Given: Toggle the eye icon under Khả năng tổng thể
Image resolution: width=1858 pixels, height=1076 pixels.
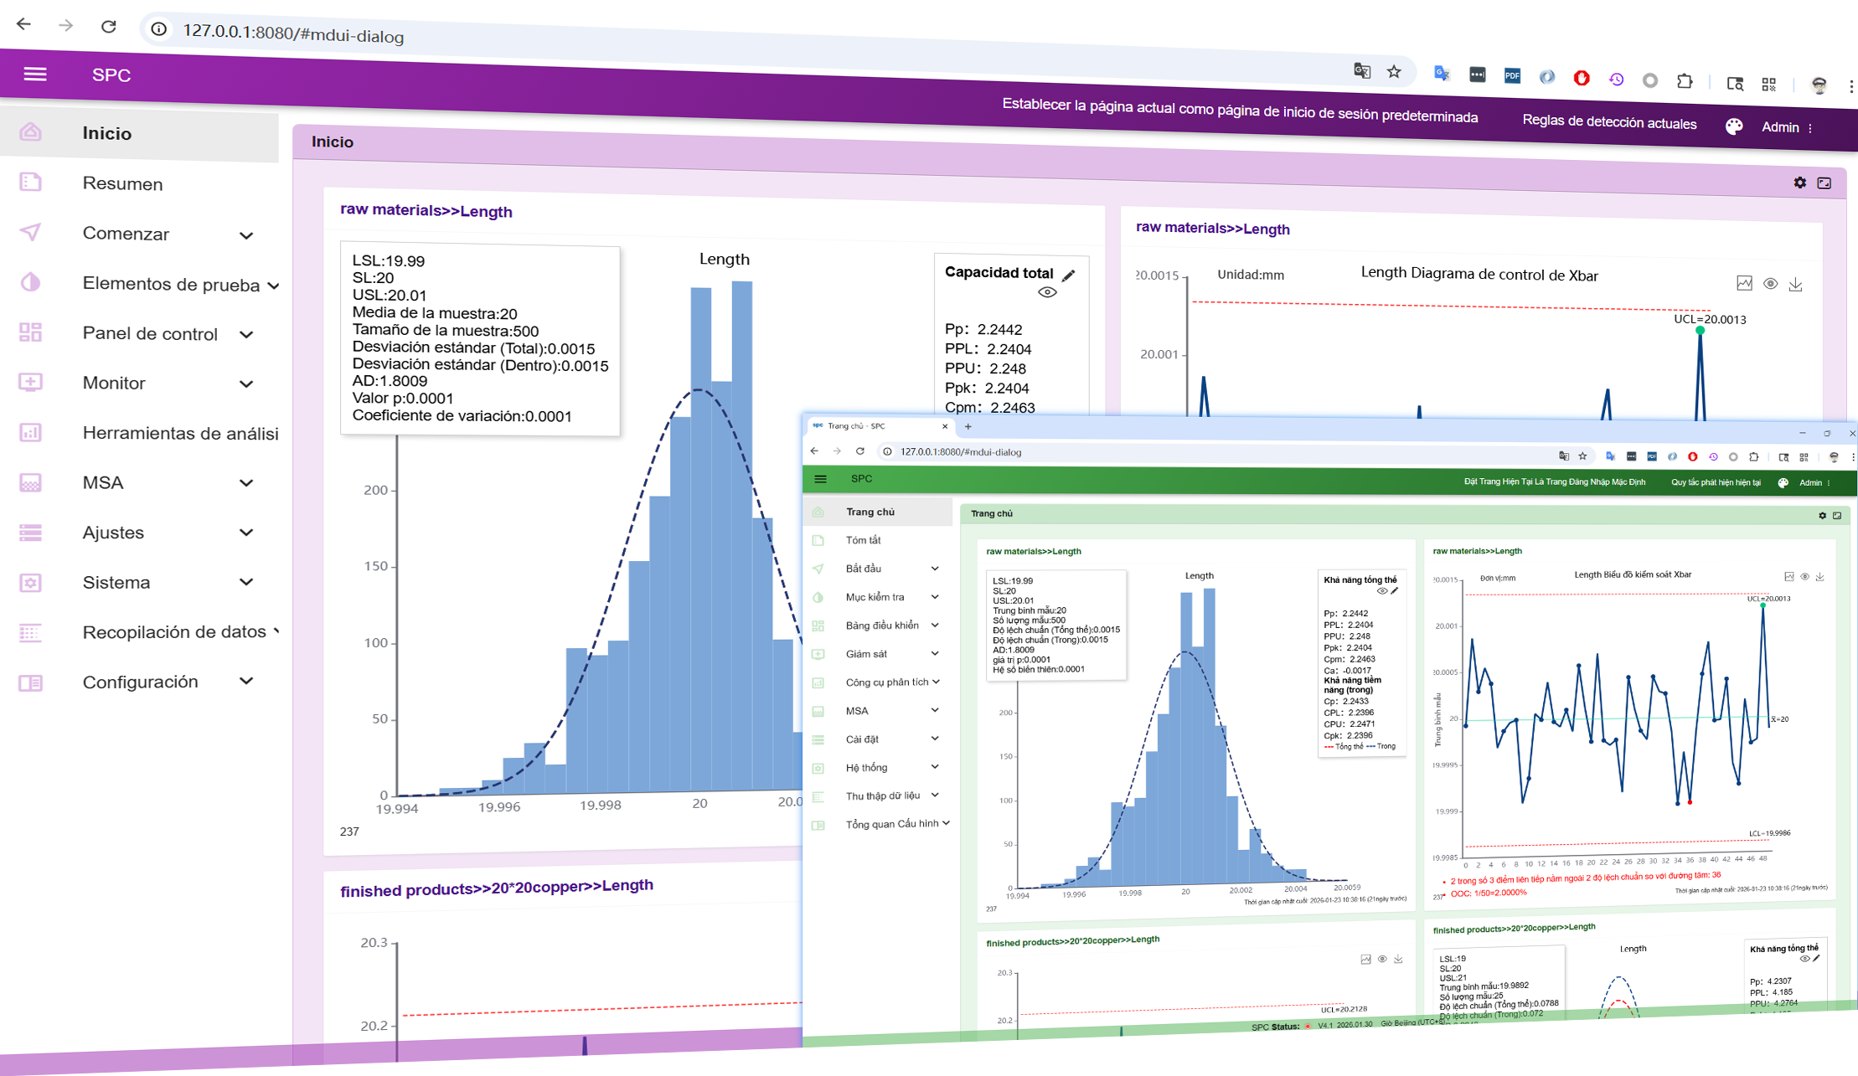Looking at the screenshot, I should tap(1382, 591).
